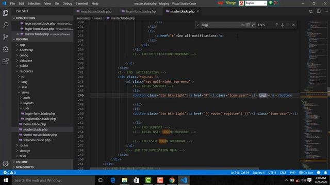Image resolution: width=330 pixels, height=185 pixels.
Task: Collapse the resources folder
Action: 42,71
